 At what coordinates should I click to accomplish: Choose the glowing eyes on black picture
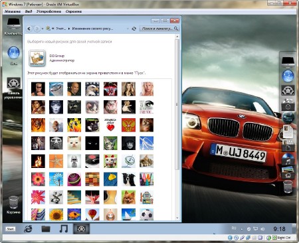point(92,143)
